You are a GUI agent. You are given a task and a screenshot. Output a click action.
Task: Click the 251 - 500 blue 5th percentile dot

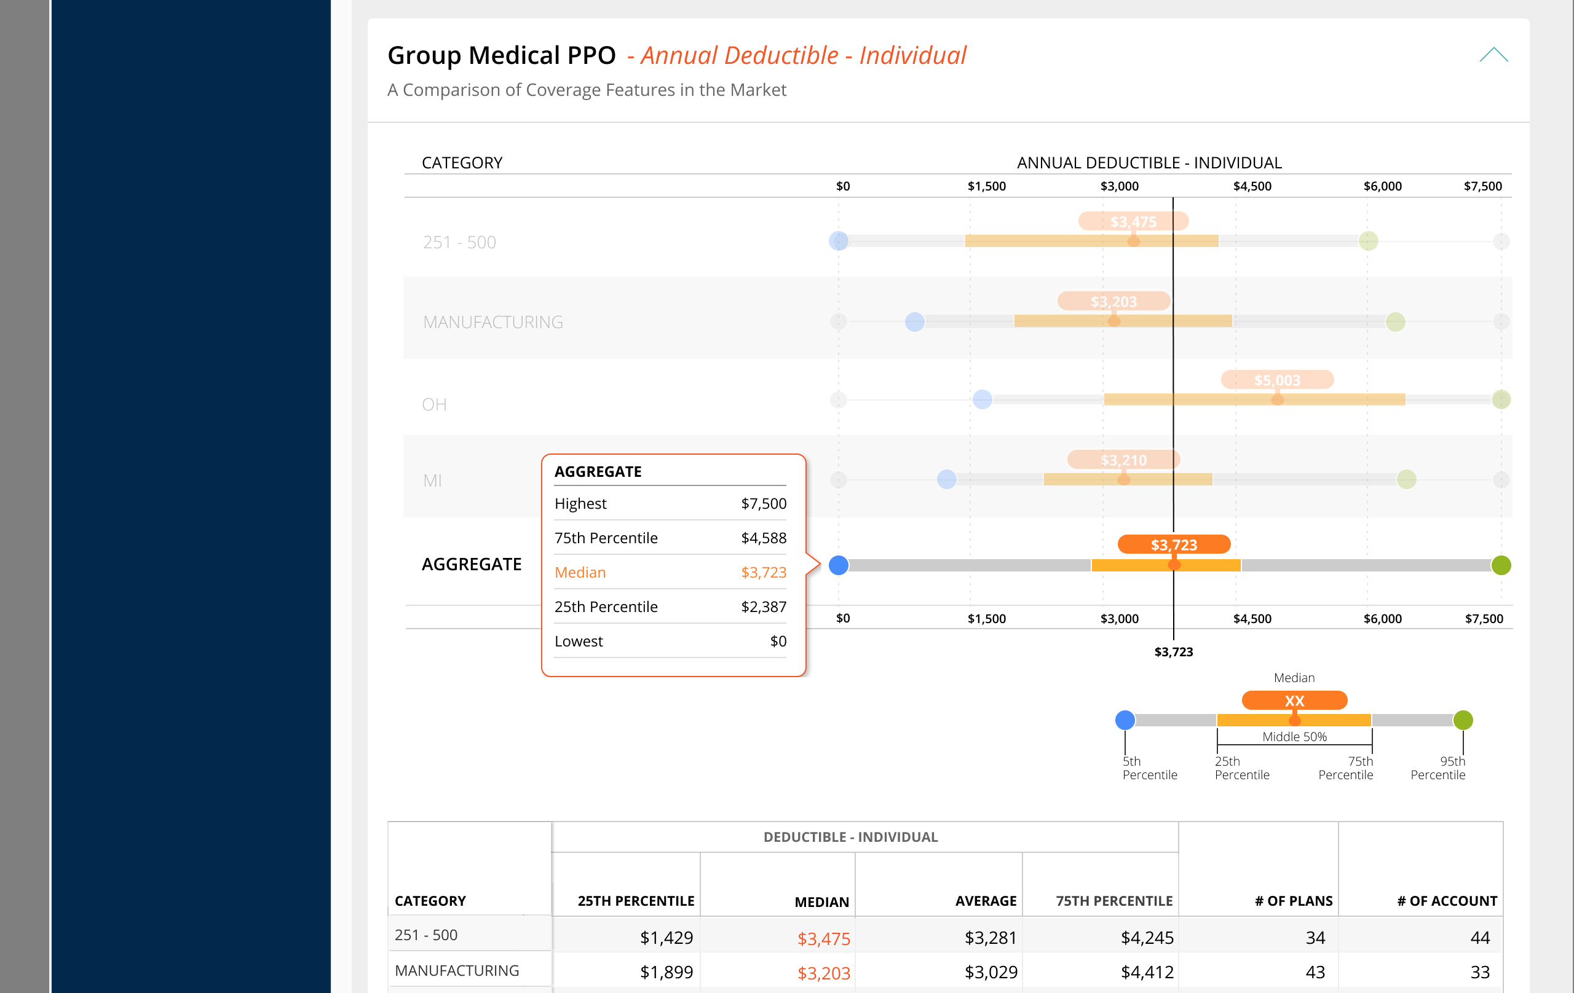click(x=839, y=241)
